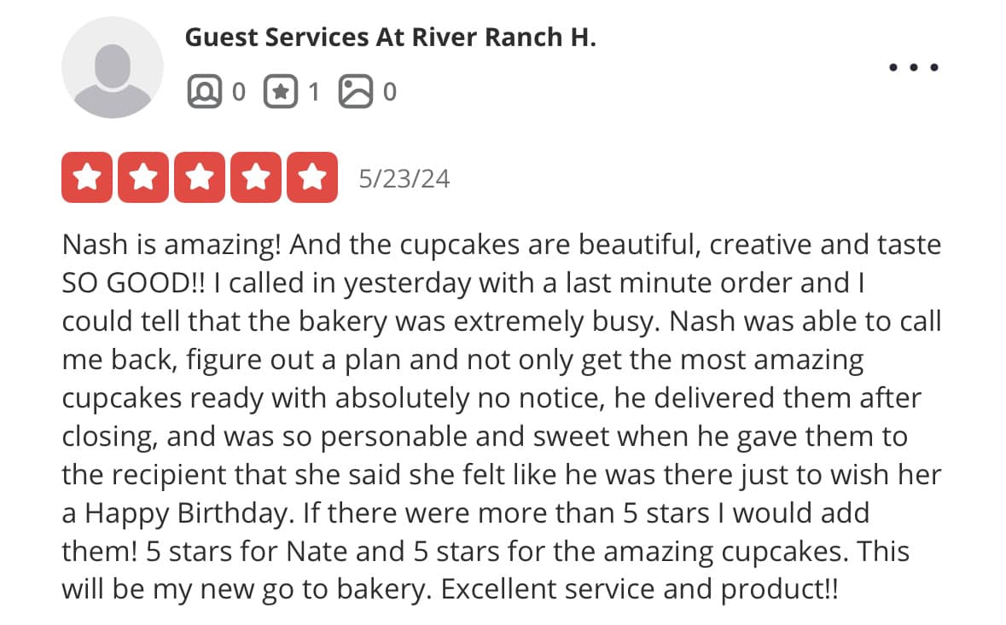Click the reviews count number 1
The width and height of the screenshot is (1006, 625).
(314, 92)
